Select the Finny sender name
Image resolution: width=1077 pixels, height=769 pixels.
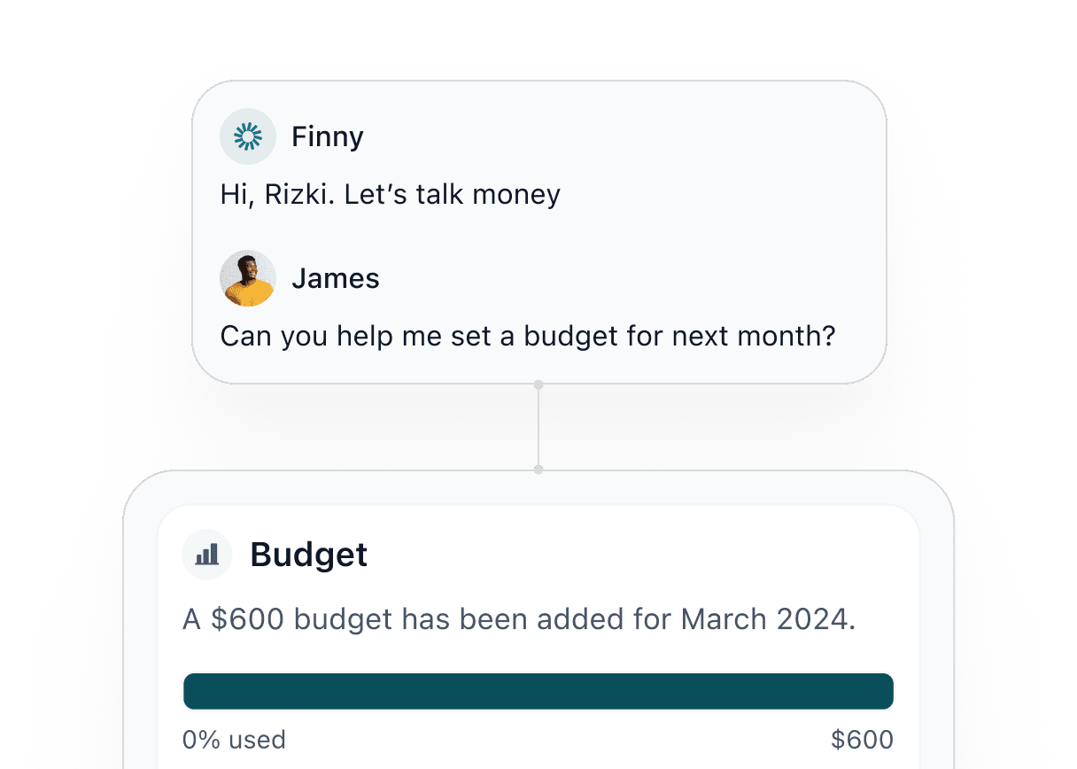(x=328, y=137)
